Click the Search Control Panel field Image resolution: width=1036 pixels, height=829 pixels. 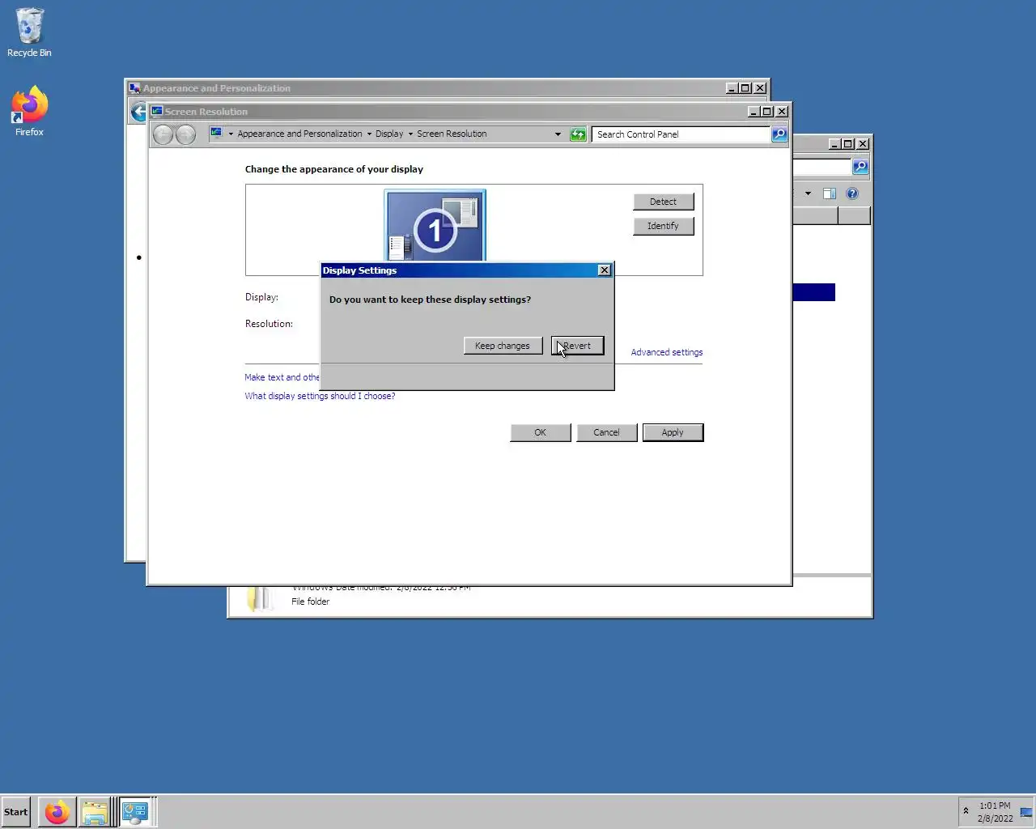coord(680,134)
